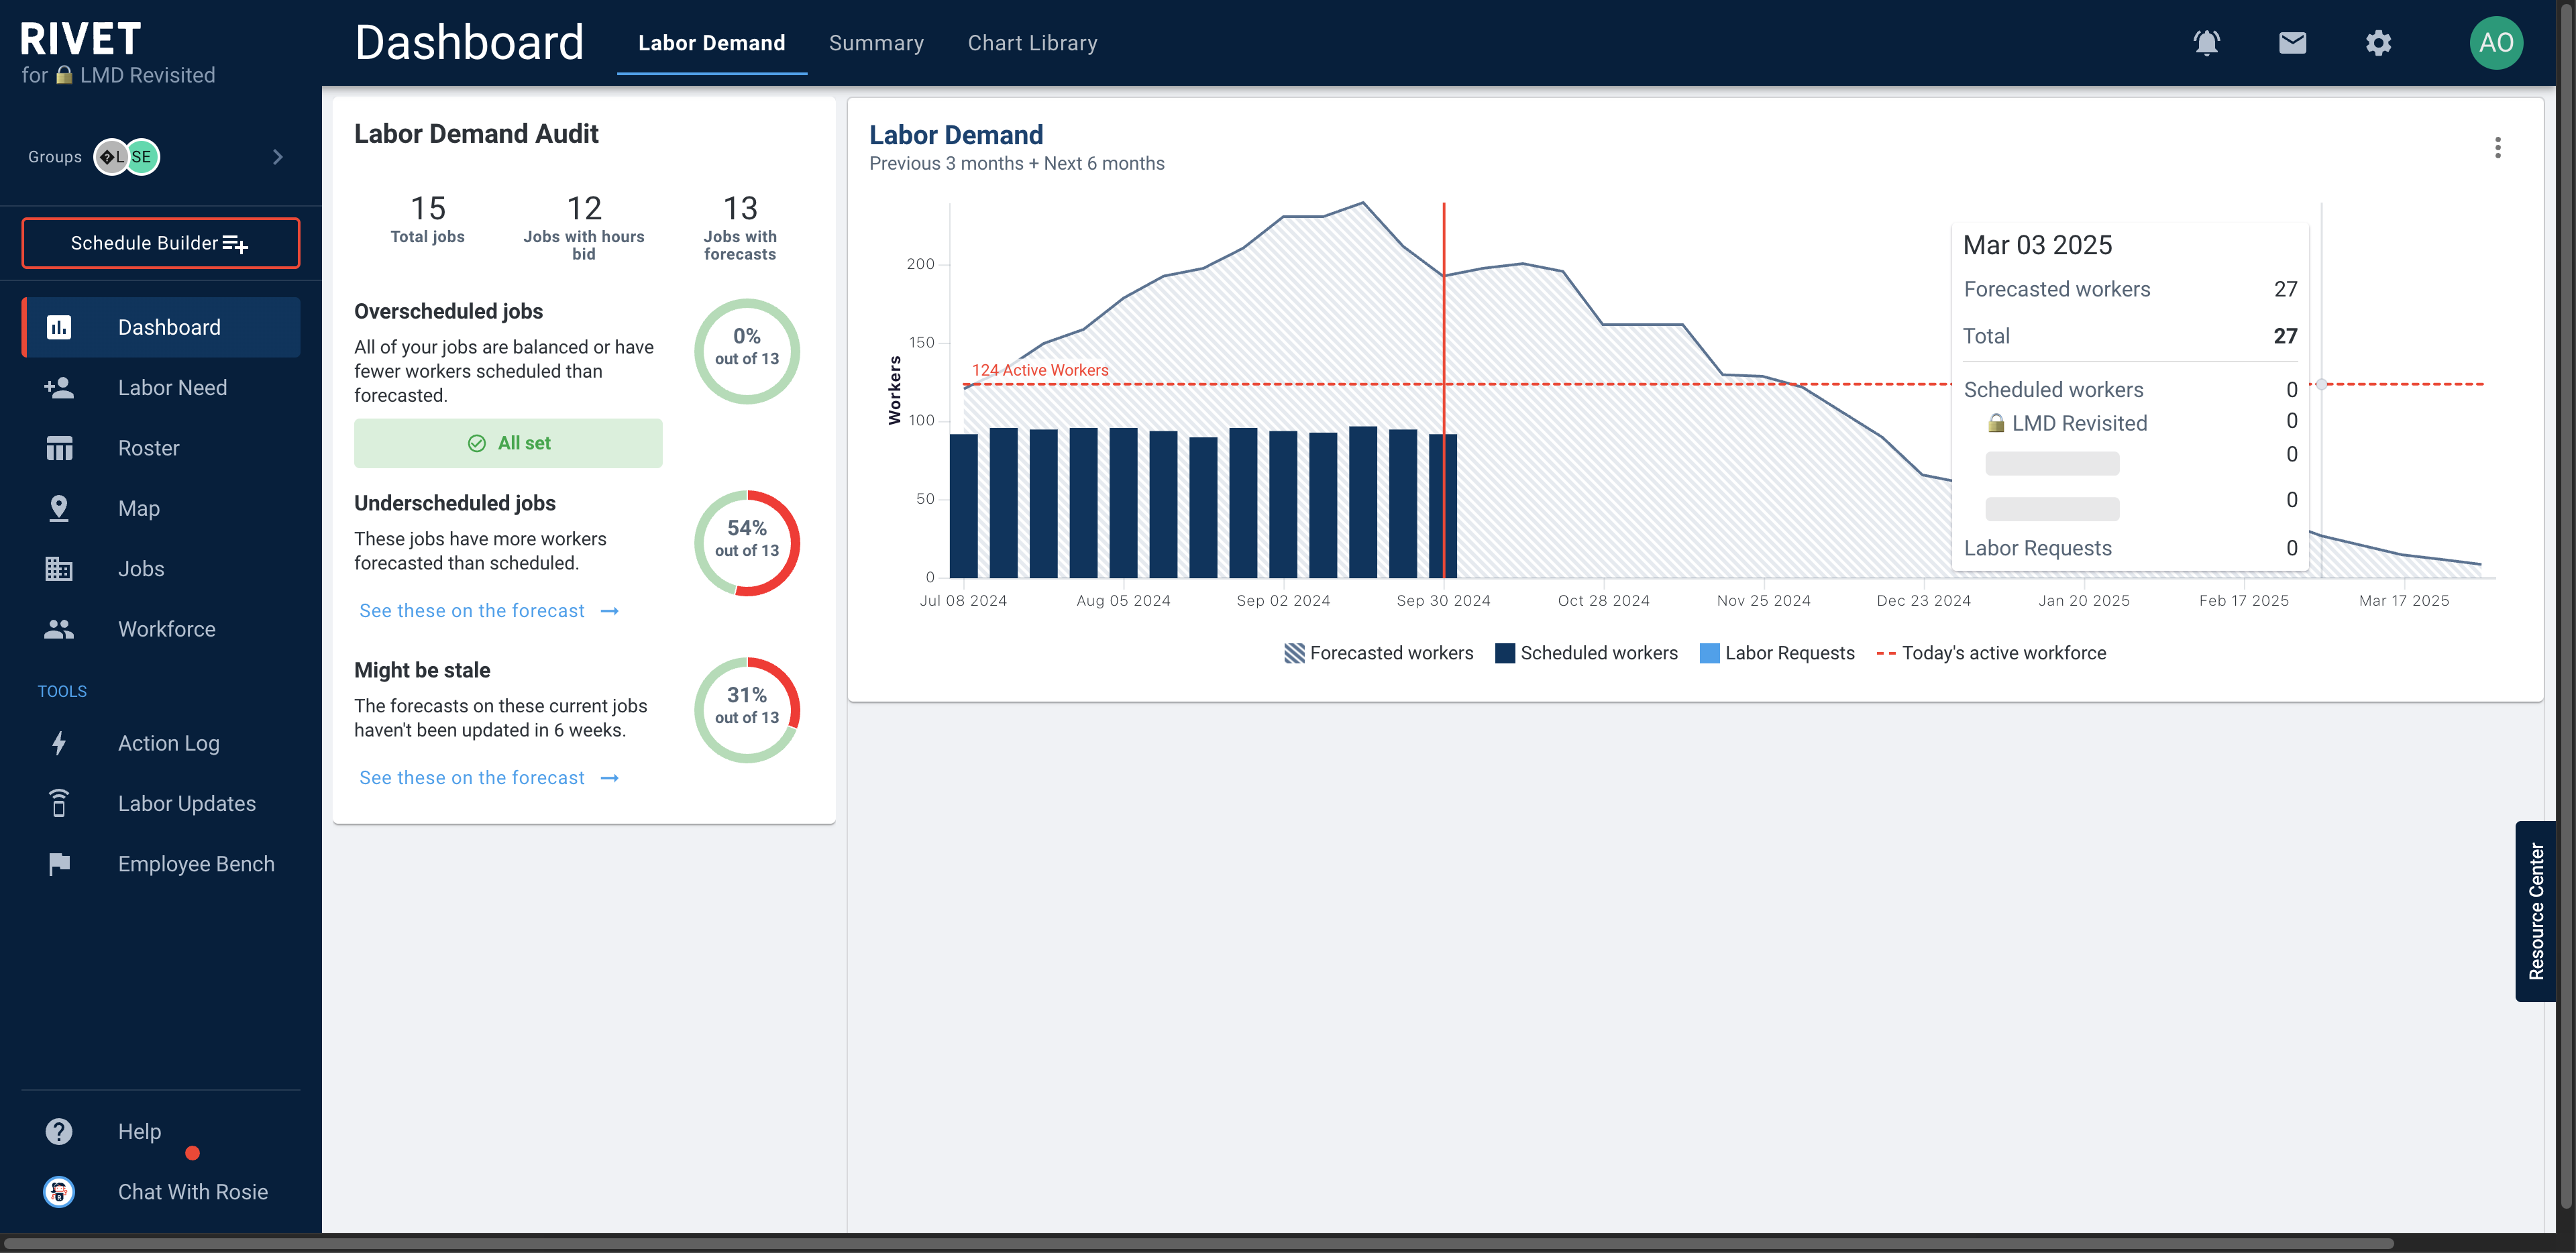Click the Overscheduled 0% progress ring
This screenshot has height=1253, width=2576.
(x=747, y=351)
